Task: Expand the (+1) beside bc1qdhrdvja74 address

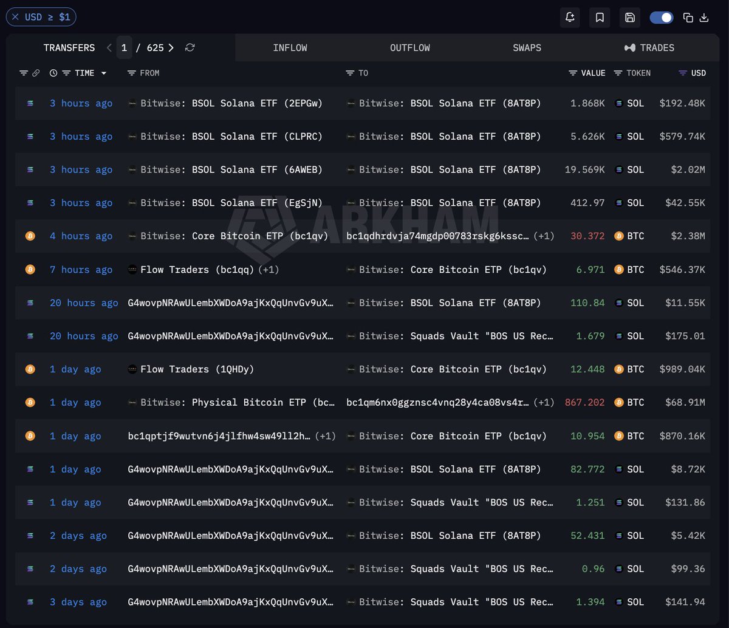Action: [x=544, y=236]
